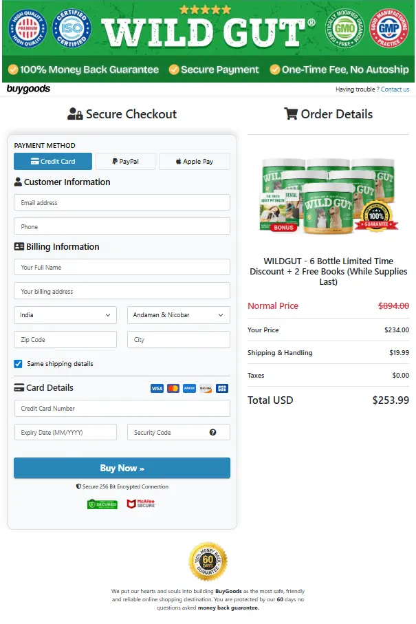Open the Contact us link
The width and height of the screenshot is (416, 624).
(x=394, y=89)
